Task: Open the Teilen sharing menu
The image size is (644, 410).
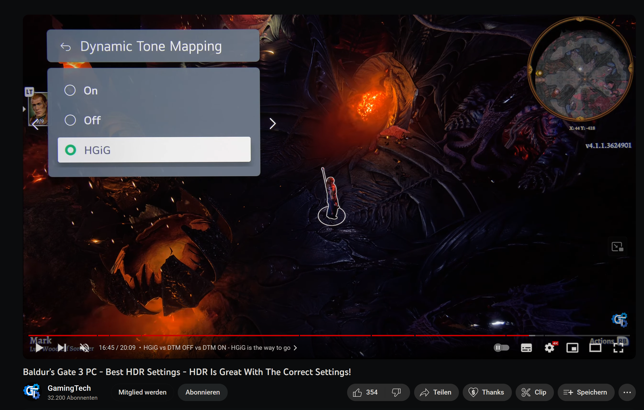Action: (436, 392)
